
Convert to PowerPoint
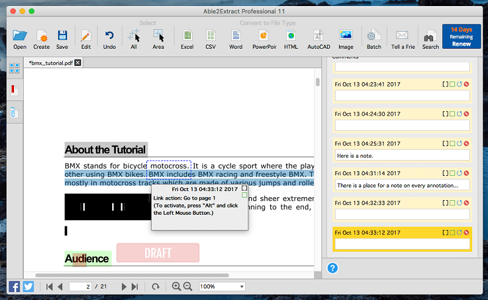coord(264,40)
